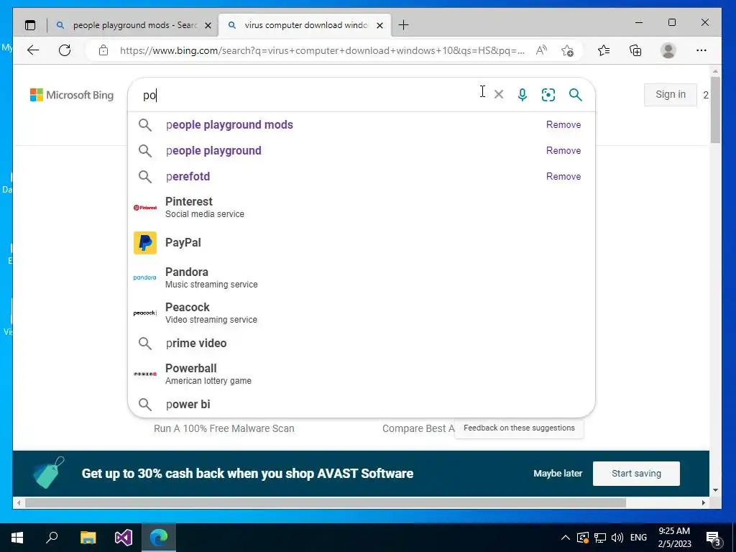Screen dimensions: 736x552
Task: Click the scroll-right arrow of the page
Action: coord(703,502)
